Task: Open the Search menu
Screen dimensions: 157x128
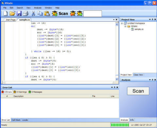Action: point(20,8)
